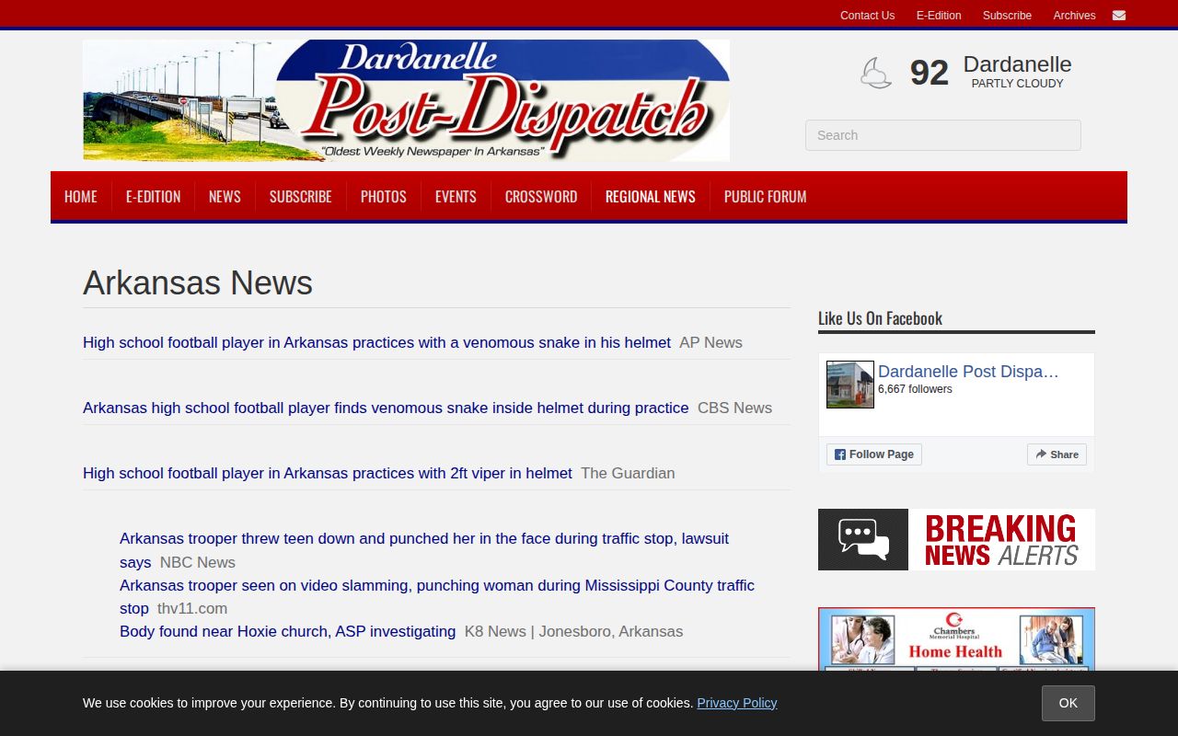The width and height of the screenshot is (1178, 736).
Task: Open AP News venomous snake helmet article
Action: (376, 342)
